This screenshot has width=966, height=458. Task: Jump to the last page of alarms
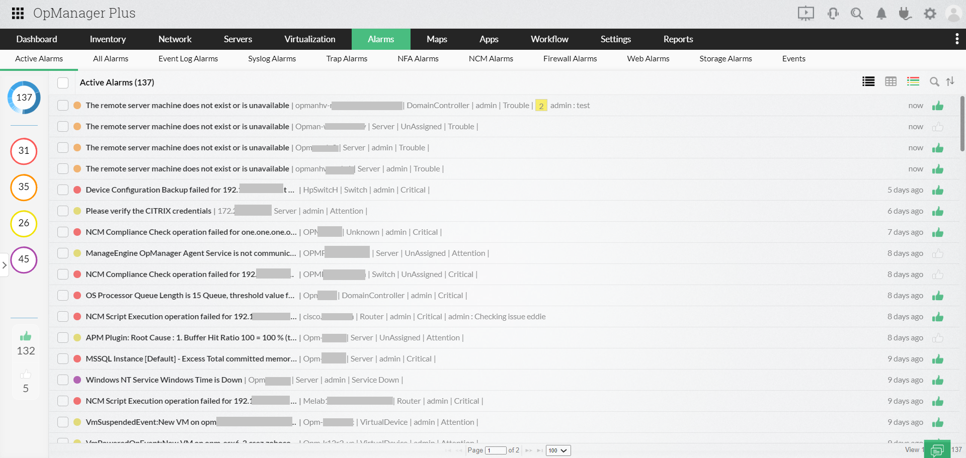pos(540,450)
